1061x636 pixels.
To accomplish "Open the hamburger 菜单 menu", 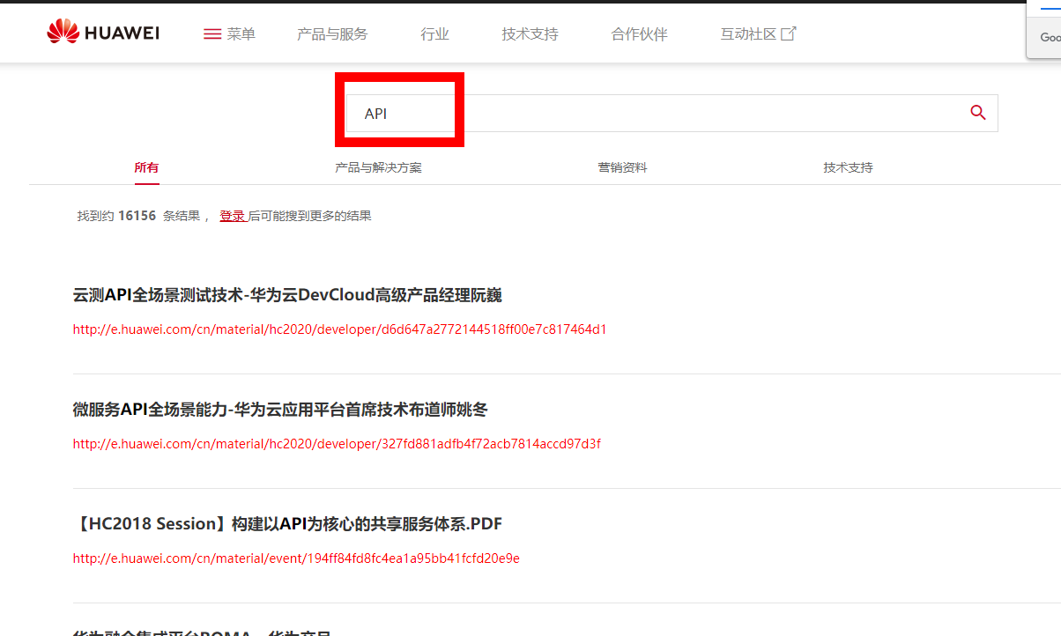I will pyautogui.click(x=229, y=34).
